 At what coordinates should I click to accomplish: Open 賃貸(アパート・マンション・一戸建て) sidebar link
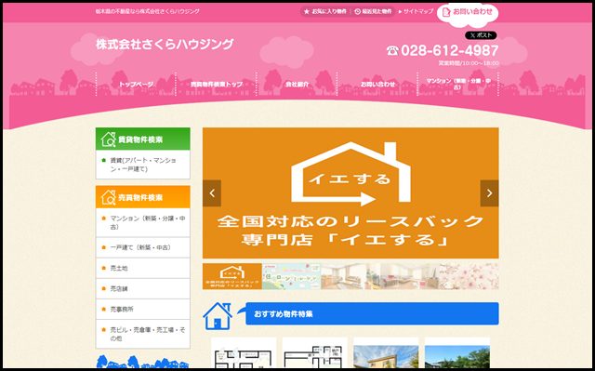(142, 165)
